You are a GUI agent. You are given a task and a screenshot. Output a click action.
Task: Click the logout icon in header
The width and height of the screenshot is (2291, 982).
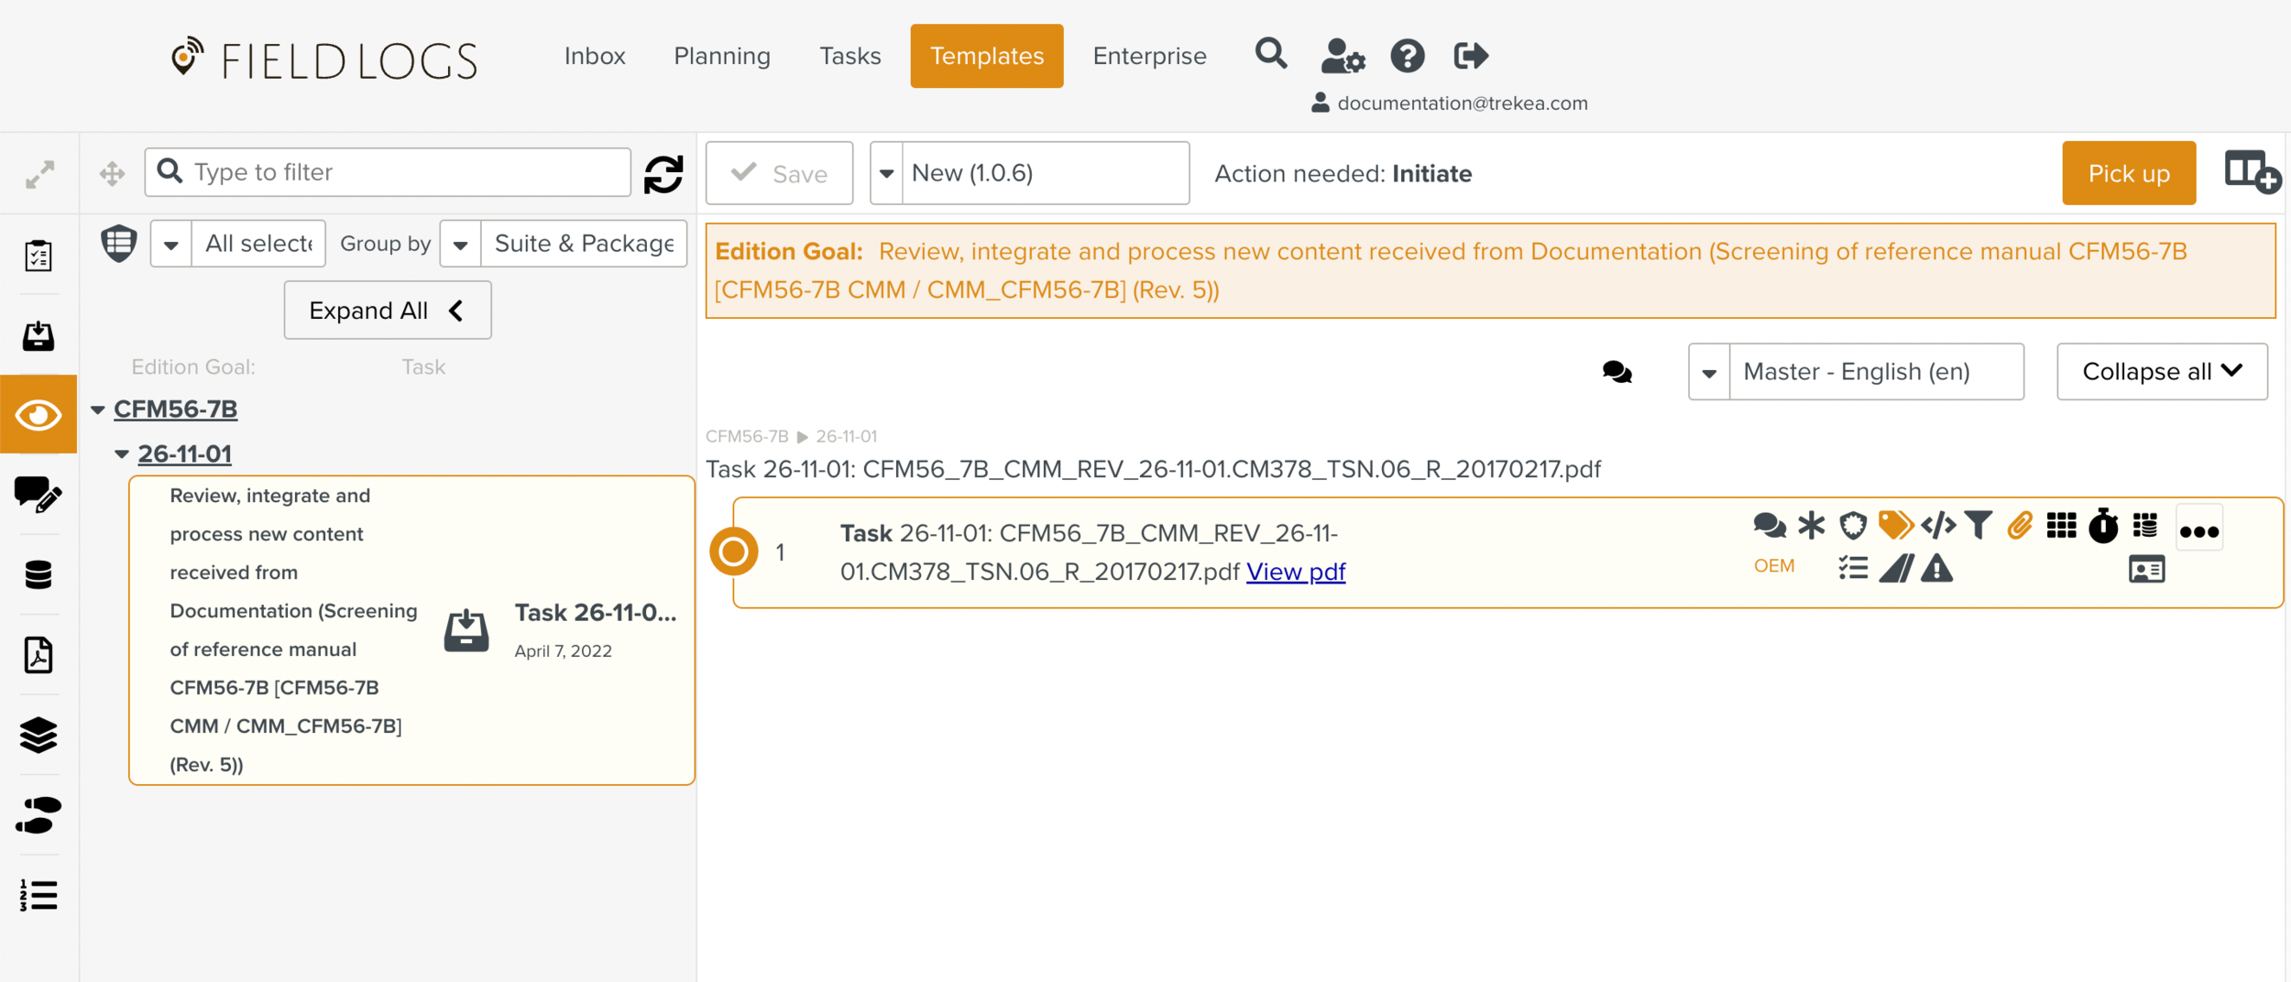[1470, 56]
